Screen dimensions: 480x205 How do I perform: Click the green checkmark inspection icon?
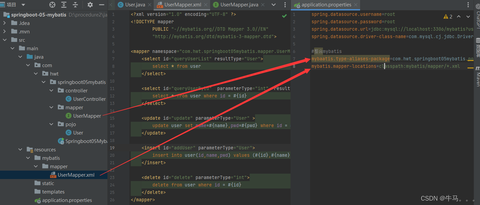[284, 16]
